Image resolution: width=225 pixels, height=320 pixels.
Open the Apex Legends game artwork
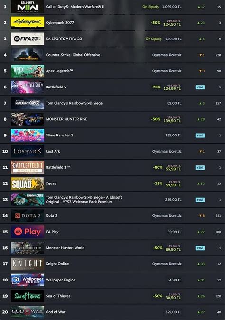point(28,71)
